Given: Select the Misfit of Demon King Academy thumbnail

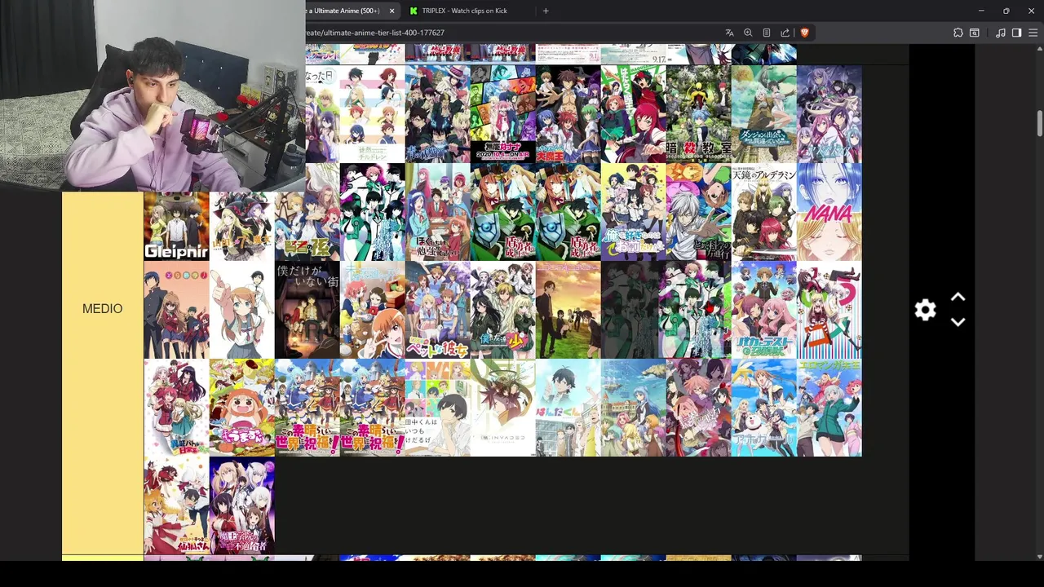Looking at the screenshot, I should [x=241, y=505].
